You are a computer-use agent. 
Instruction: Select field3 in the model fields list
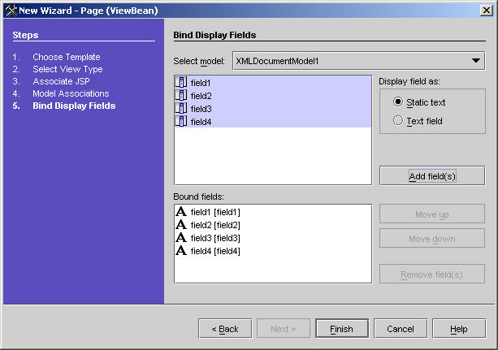tap(273, 109)
